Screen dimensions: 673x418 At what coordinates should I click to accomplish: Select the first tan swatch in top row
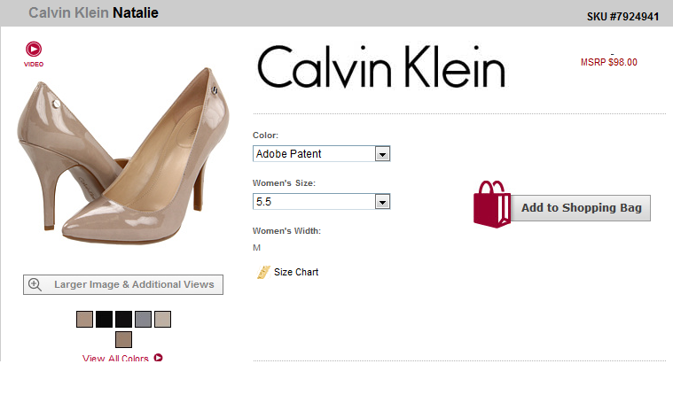pos(84,319)
